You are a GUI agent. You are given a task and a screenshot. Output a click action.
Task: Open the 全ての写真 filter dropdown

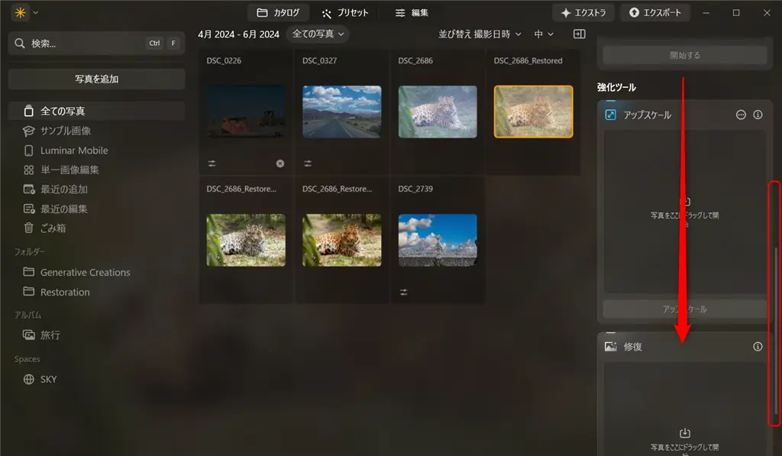click(315, 34)
